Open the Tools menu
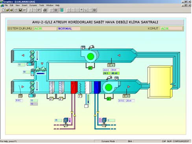Screen dimensions: 192x144 (x=42, y=5)
